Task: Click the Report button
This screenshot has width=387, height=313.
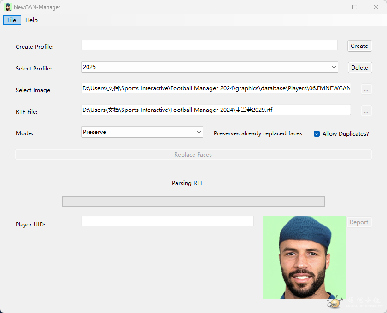Action: (358, 222)
